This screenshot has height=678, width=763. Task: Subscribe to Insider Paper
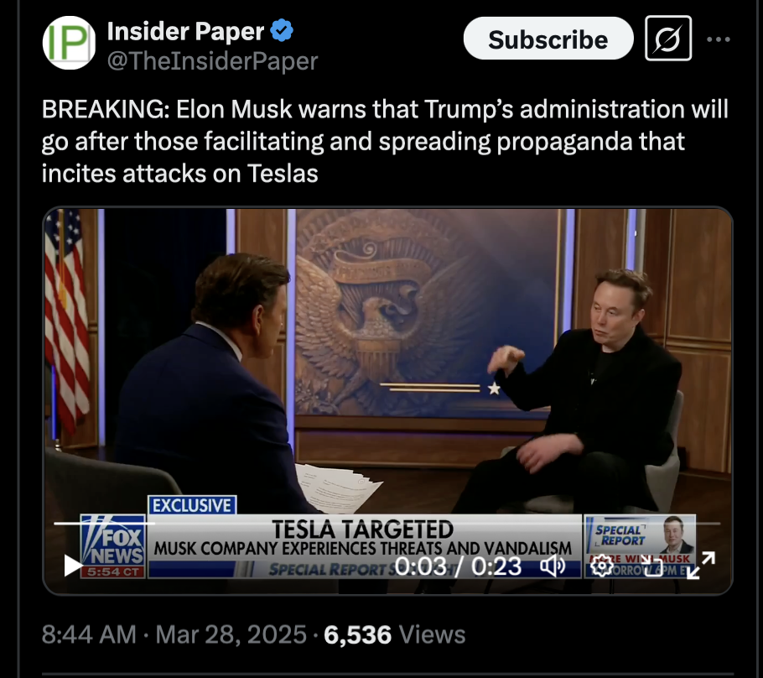tap(548, 39)
